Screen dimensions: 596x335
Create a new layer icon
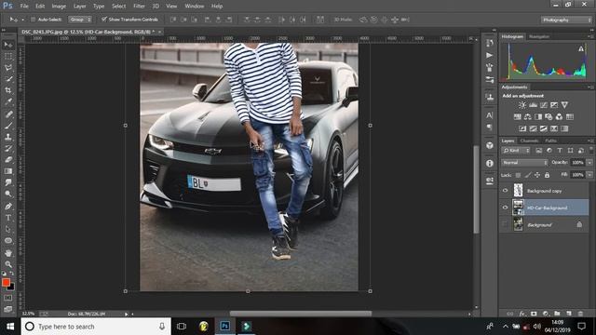click(569, 314)
